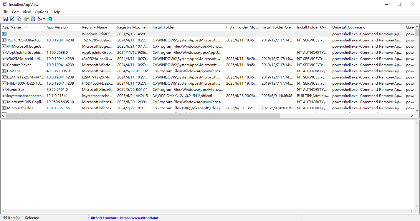Select the Cortana app name
Screen dimensions: 420x221
(14, 71)
